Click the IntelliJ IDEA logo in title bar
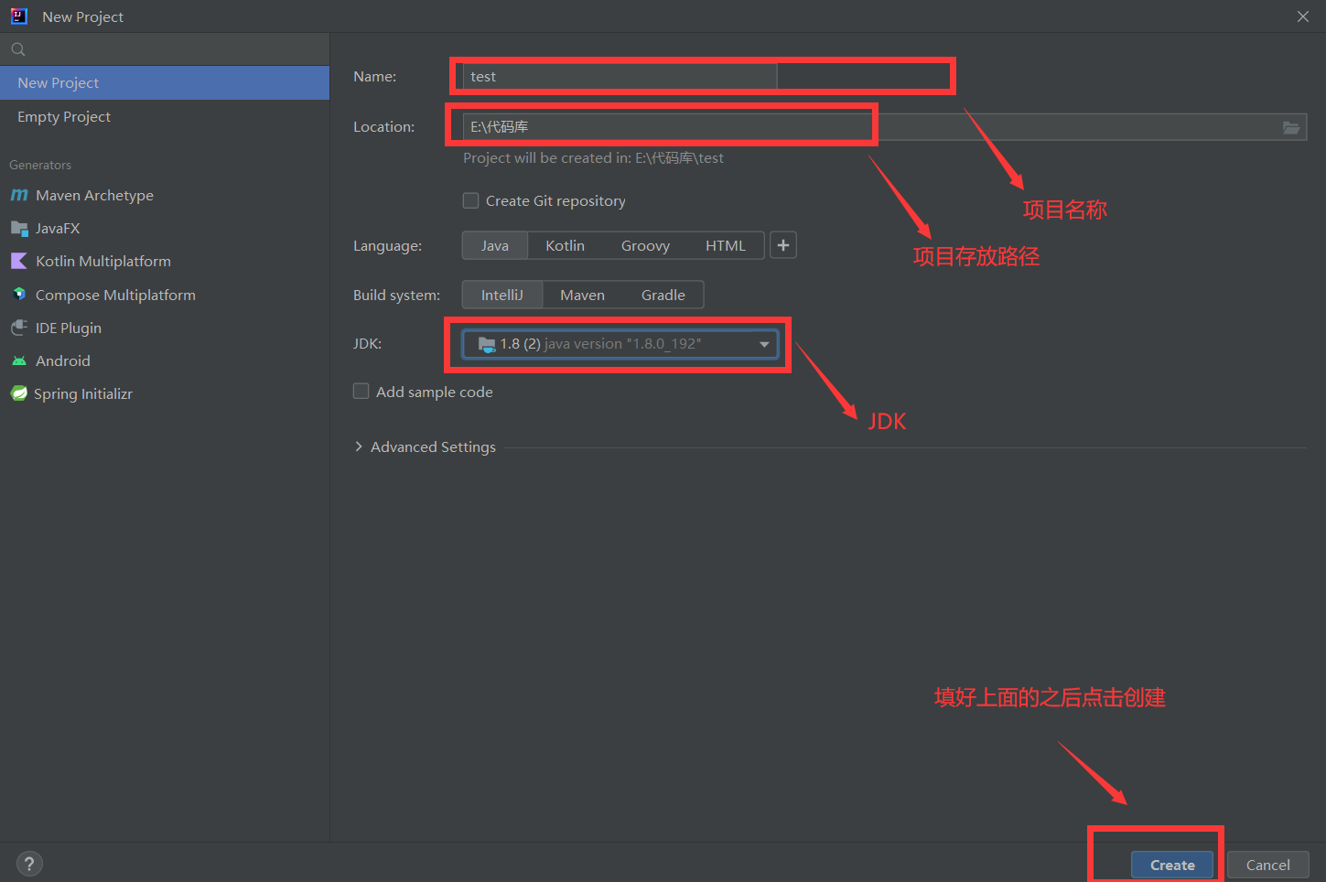Image resolution: width=1326 pixels, height=882 pixels. (19, 16)
